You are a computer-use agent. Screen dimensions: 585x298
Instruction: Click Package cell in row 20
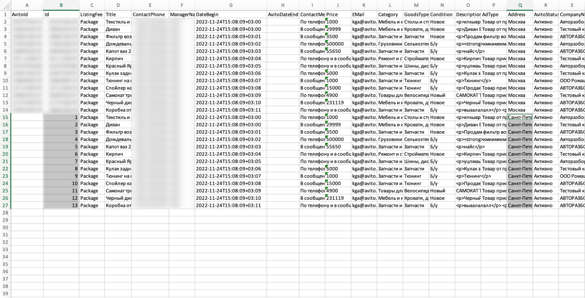coord(92,154)
